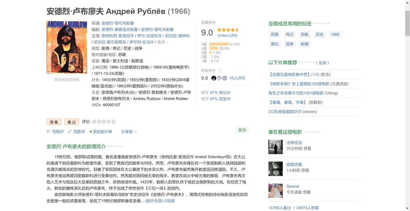Open the 历史片 ranking link
The height and width of the screenshot is (211, 410).
click(x=220, y=99)
